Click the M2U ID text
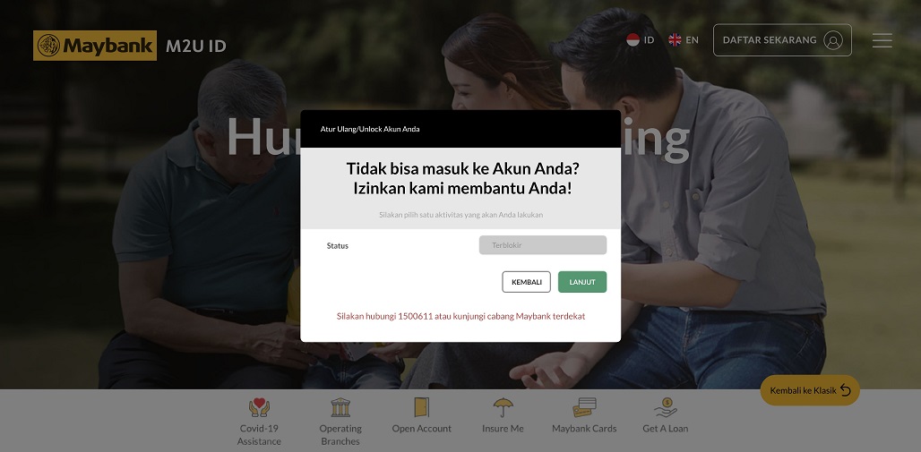The width and height of the screenshot is (921, 452). (x=195, y=47)
